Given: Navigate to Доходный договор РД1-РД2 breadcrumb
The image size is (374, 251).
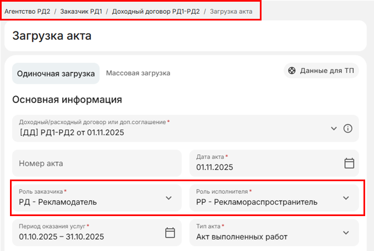Looking at the screenshot, I should [156, 11].
